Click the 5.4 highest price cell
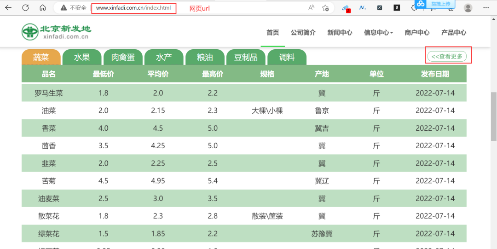The width and height of the screenshot is (497, 249). click(213, 181)
